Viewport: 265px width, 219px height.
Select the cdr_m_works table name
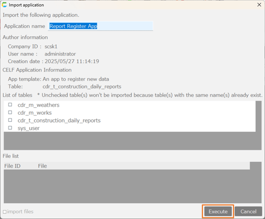[x=34, y=113]
